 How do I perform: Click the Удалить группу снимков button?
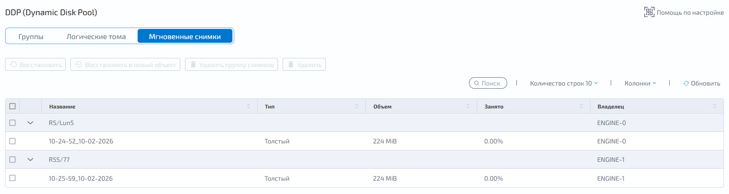(x=231, y=64)
